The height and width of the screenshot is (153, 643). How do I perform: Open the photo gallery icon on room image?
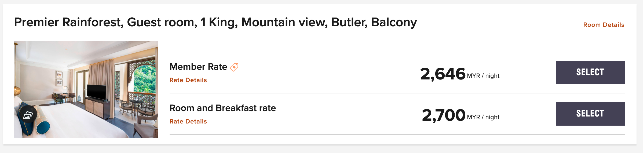point(28,115)
